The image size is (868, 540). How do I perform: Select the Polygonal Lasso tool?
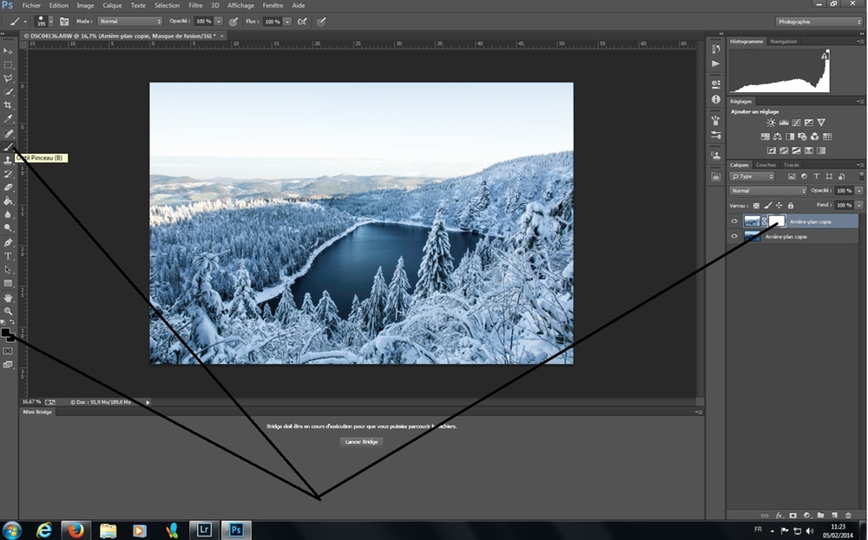tap(8, 78)
